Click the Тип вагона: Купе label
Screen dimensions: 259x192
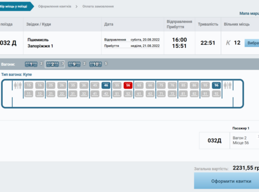[17, 75]
